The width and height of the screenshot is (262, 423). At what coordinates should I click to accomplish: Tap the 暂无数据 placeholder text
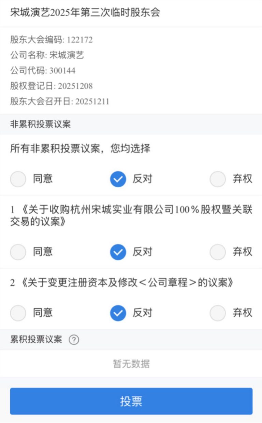(131, 364)
